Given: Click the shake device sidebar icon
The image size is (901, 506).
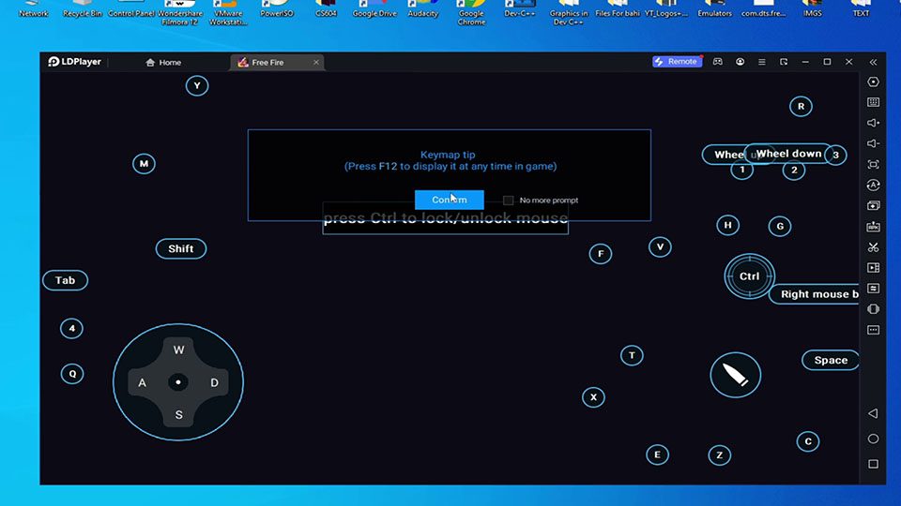Looking at the screenshot, I should point(873,309).
